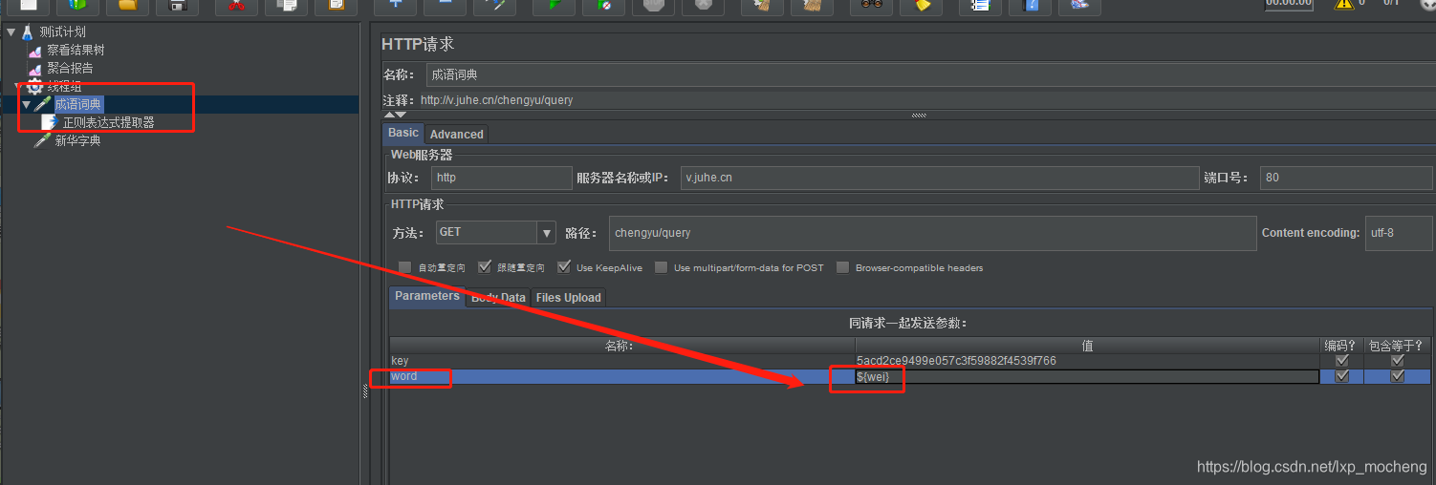Image resolution: width=1436 pixels, height=485 pixels.
Task: Switch to the Advanced tab
Action: pyautogui.click(x=457, y=135)
